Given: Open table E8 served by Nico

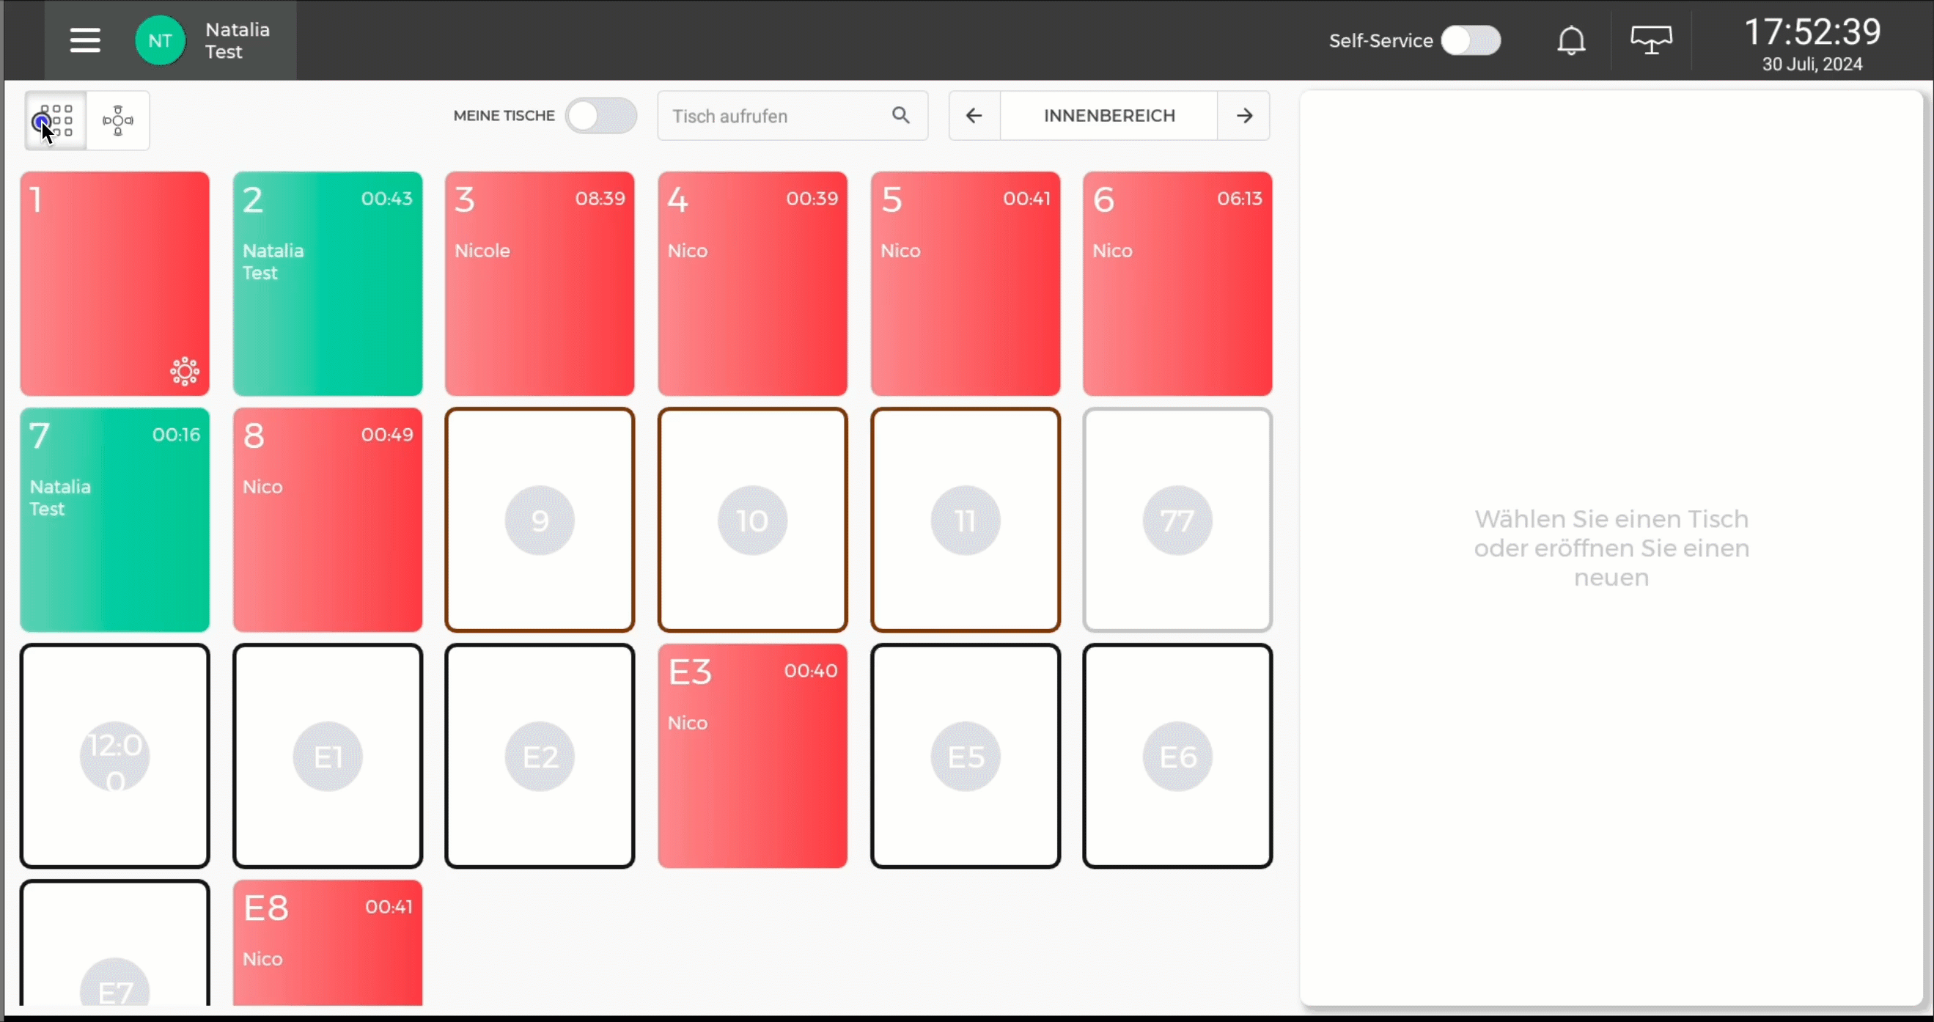Looking at the screenshot, I should (327, 941).
